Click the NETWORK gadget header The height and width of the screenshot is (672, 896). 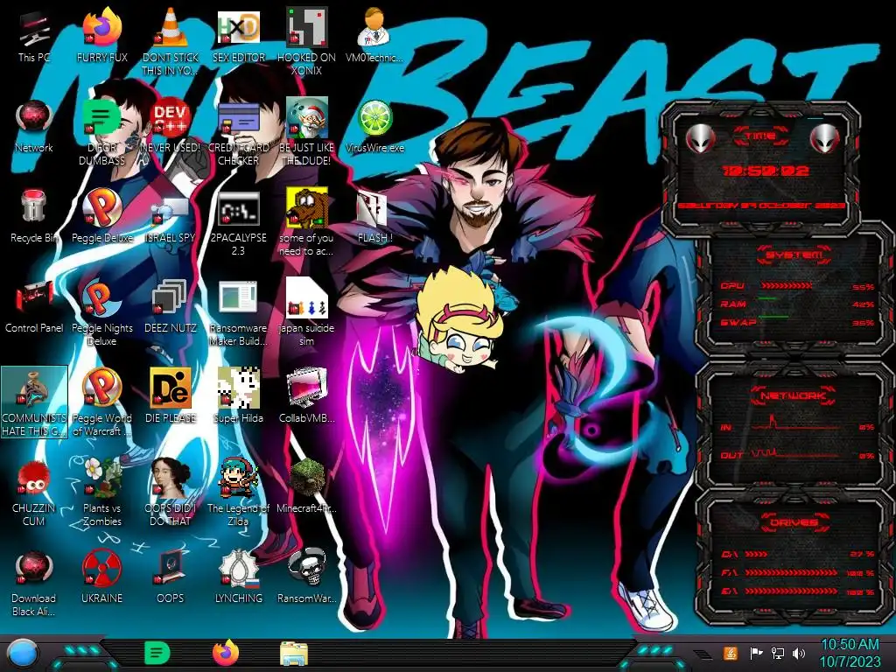coord(793,395)
